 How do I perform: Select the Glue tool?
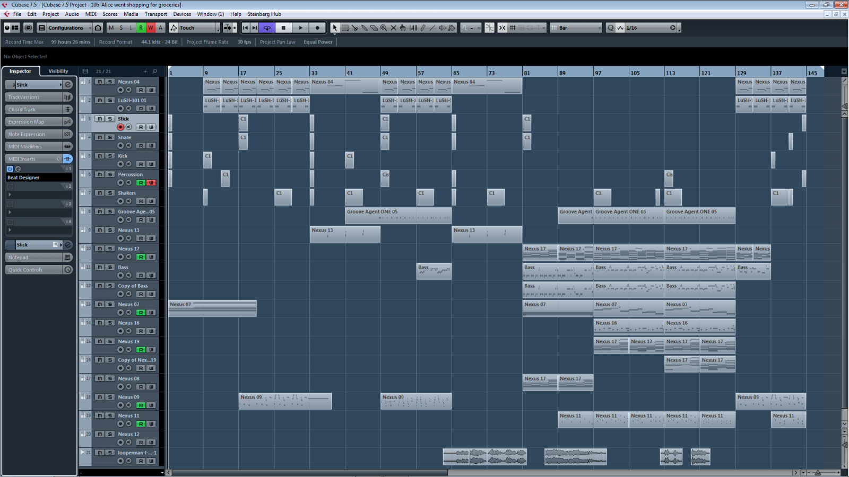click(365, 28)
